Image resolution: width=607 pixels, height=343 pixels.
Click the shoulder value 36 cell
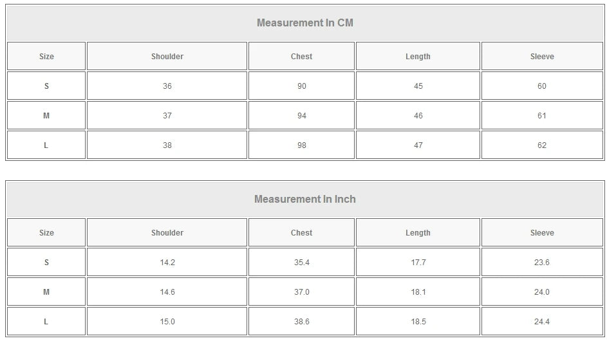167,86
